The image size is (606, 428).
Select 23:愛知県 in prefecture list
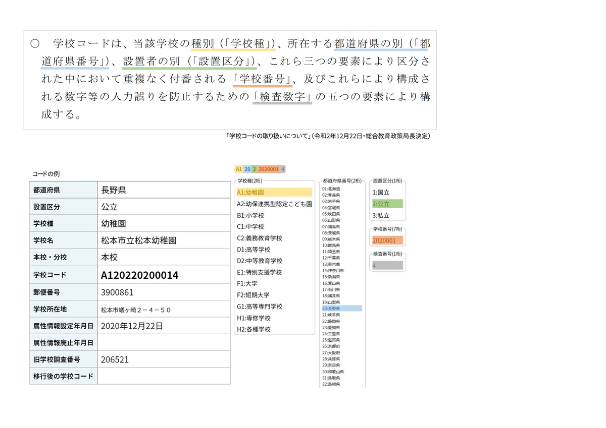331,327
